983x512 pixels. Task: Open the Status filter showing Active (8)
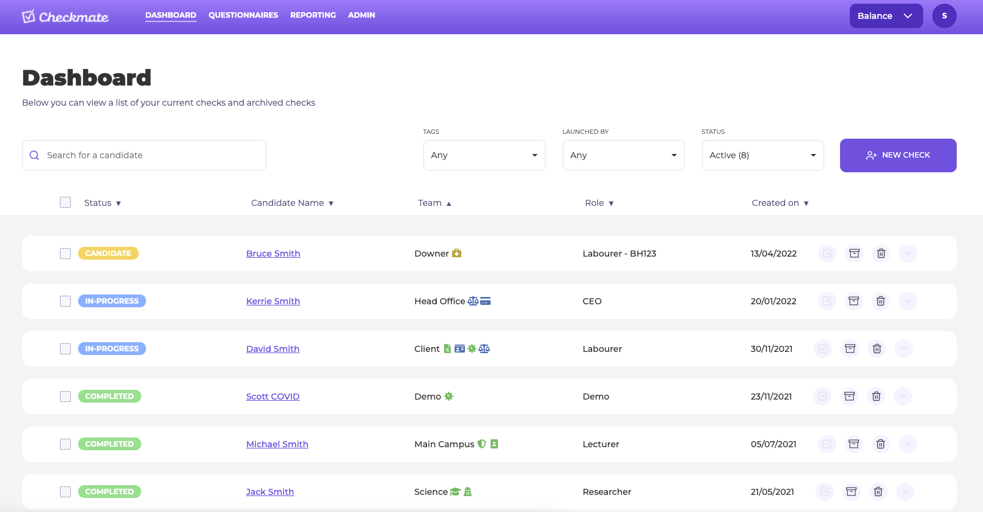[x=762, y=155]
